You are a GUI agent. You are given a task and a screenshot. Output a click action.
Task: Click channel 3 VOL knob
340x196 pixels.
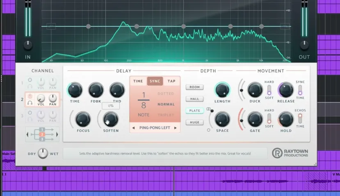click(x=41, y=115)
